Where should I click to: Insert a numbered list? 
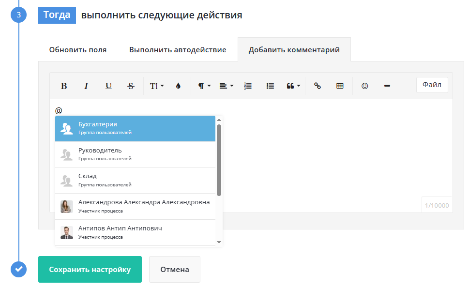[x=248, y=86]
